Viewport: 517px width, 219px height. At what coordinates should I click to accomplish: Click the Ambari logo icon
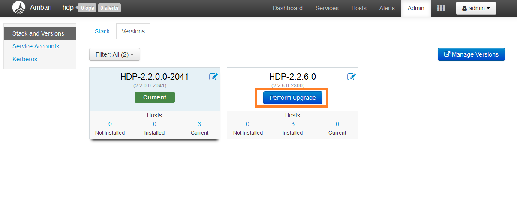coord(18,8)
